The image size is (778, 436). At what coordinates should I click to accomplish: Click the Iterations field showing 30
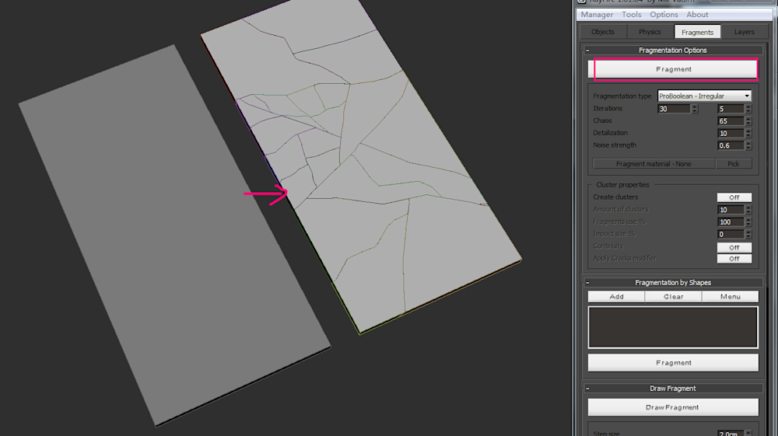pyautogui.click(x=674, y=109)
